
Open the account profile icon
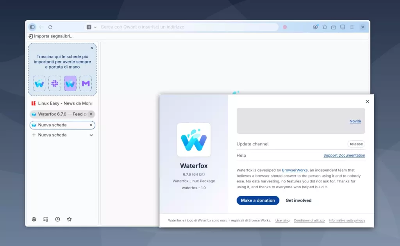tap(315, 27)
